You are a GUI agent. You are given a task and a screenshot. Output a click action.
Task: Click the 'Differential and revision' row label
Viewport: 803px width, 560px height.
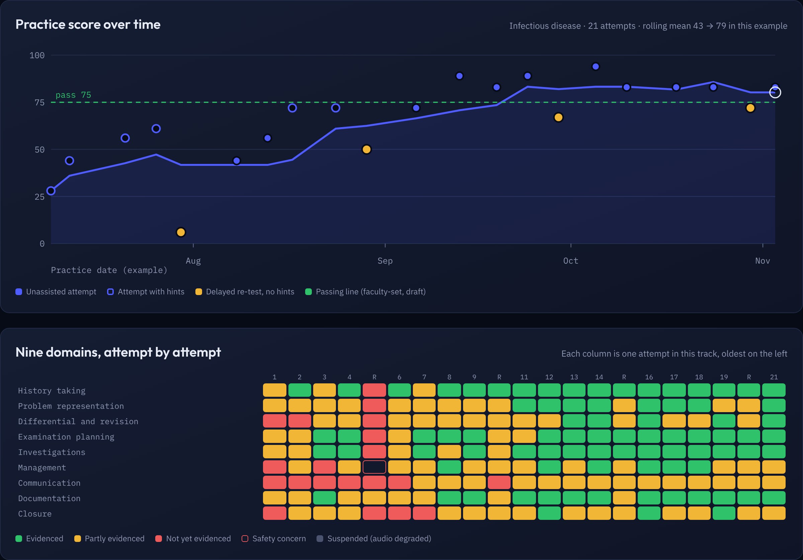78,421
